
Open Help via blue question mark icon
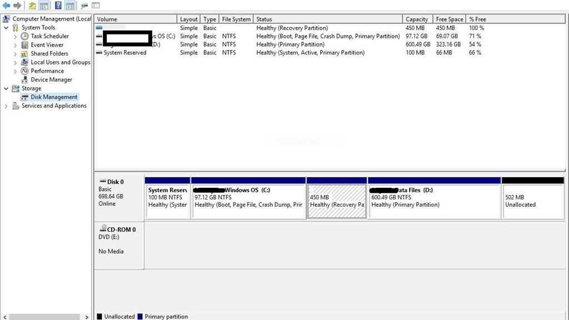coord(58,6)
